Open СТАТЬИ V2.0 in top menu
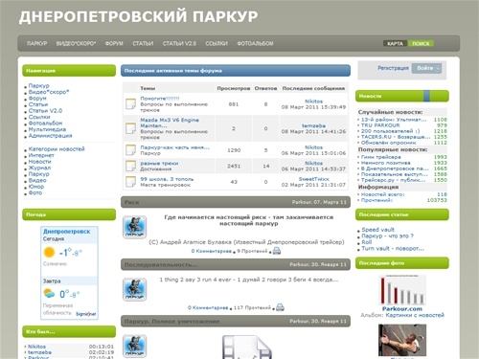 (179, 43)
